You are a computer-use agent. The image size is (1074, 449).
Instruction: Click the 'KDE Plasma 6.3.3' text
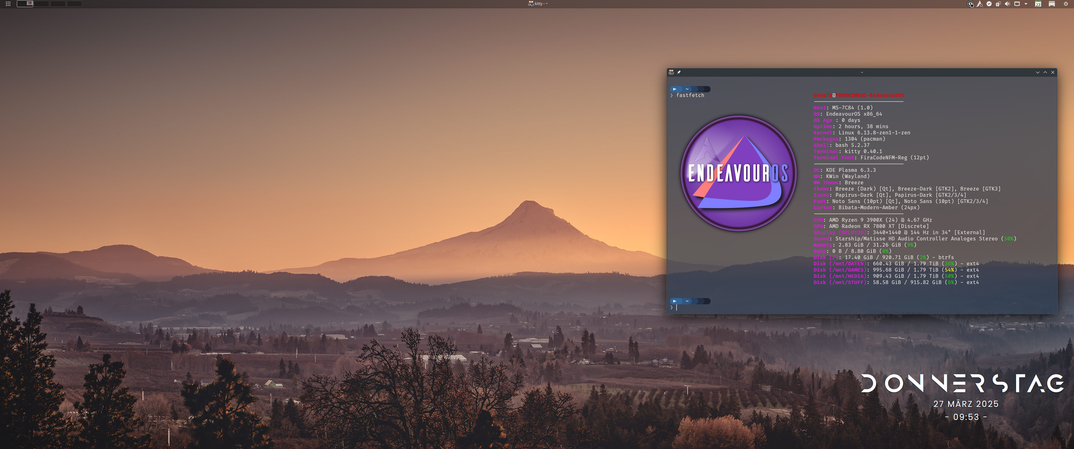coord(851,170)
